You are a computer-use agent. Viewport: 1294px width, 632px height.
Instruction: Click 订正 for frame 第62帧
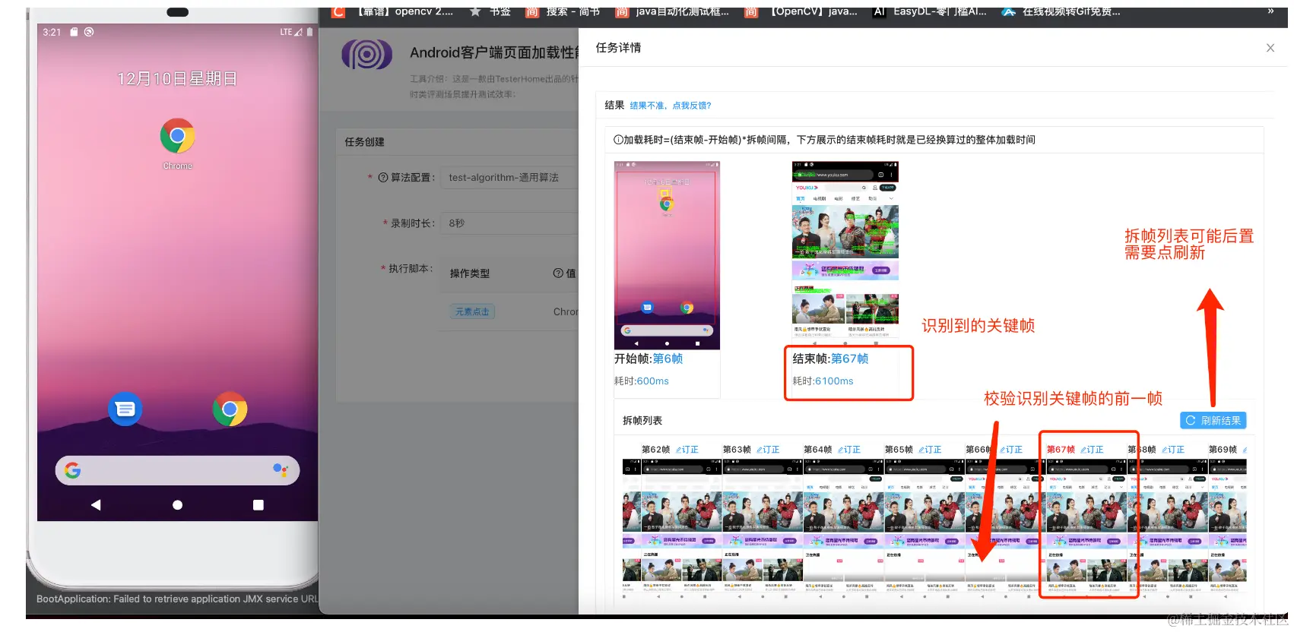pyautogui.click(x=687, y=450)
